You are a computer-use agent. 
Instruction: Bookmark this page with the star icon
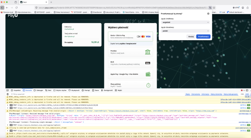pos(214,8)
